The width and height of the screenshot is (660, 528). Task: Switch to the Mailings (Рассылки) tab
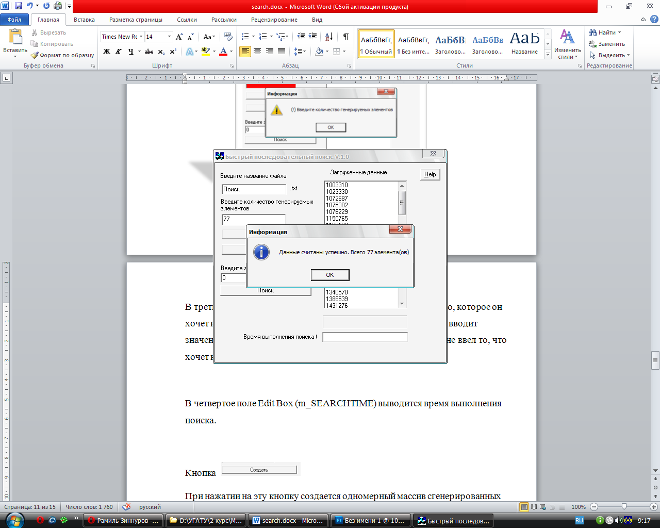point(224,20)
